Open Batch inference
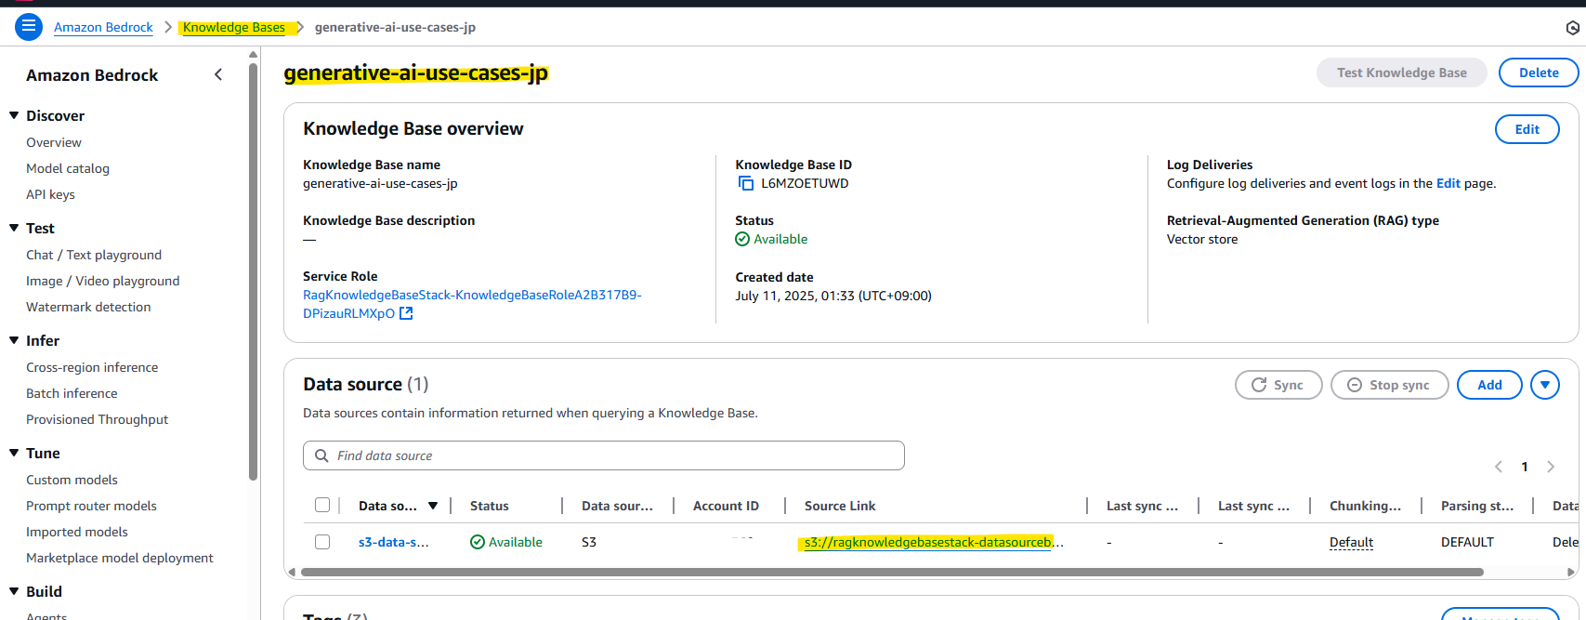This screenshot has width=1586, height=620. (72, 393)
